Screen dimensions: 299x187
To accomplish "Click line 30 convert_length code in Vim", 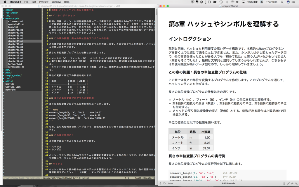I will [75, 112].
